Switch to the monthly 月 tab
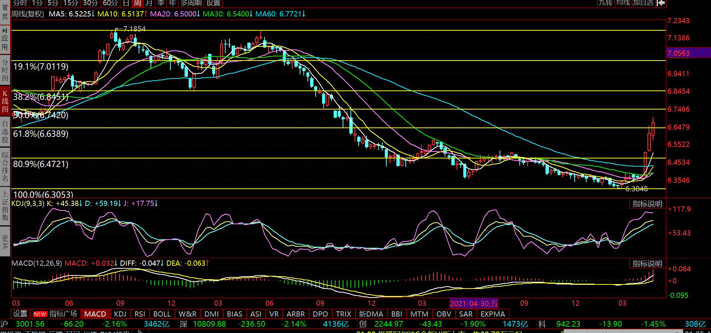711x333 pixels. (149, 3)
